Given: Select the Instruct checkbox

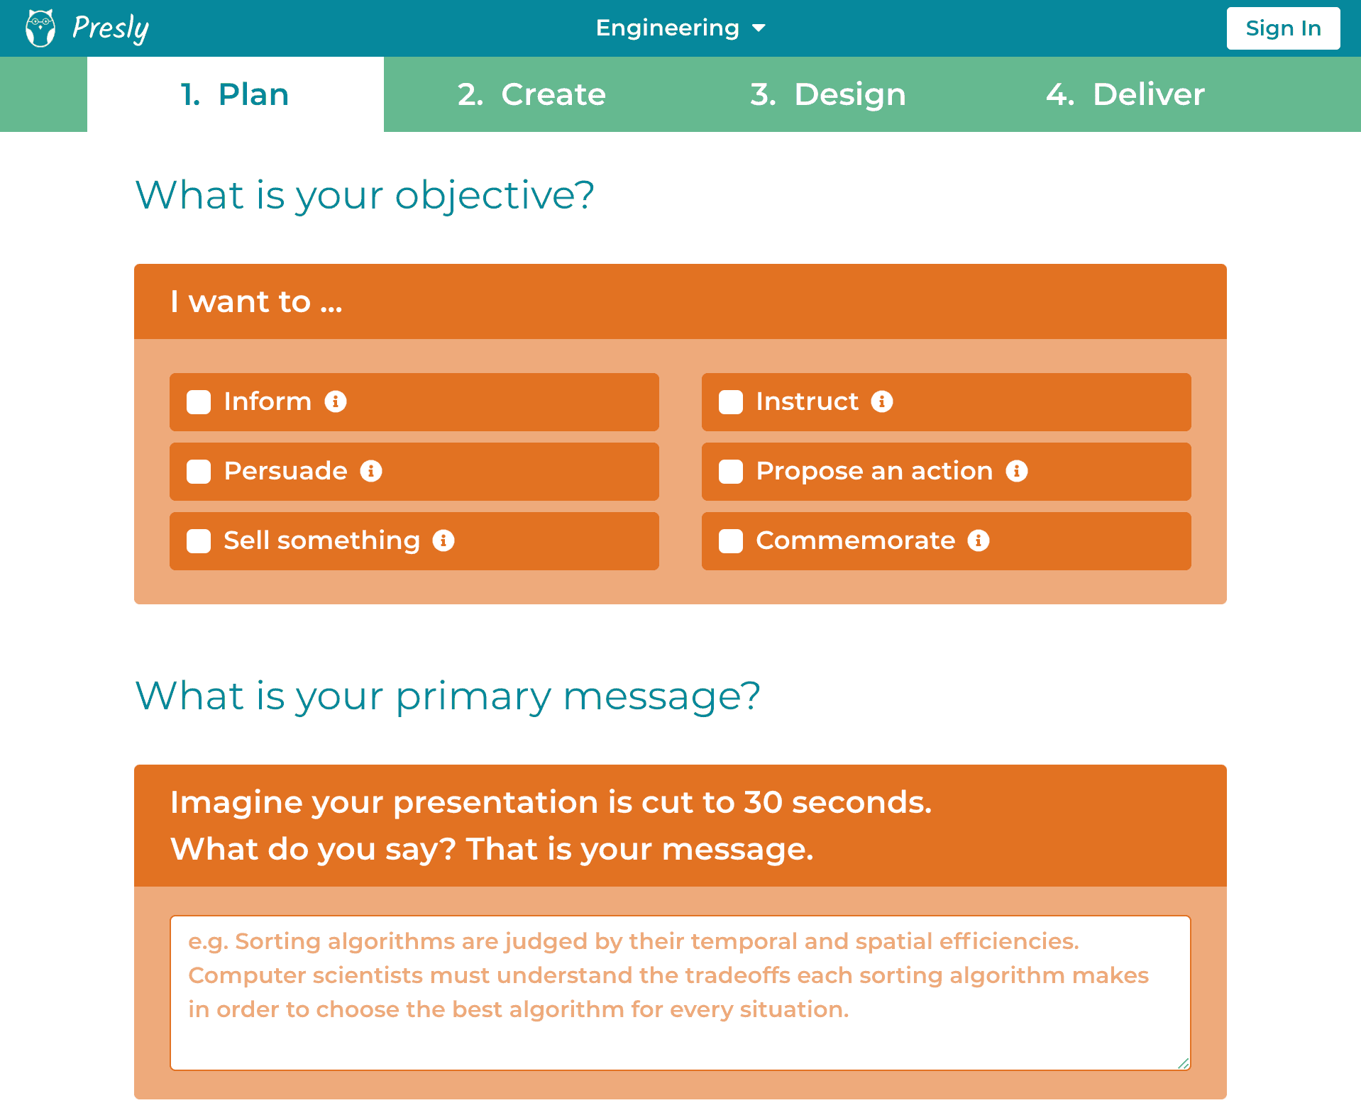Looking at the screenshot, I should coord(731,402).
